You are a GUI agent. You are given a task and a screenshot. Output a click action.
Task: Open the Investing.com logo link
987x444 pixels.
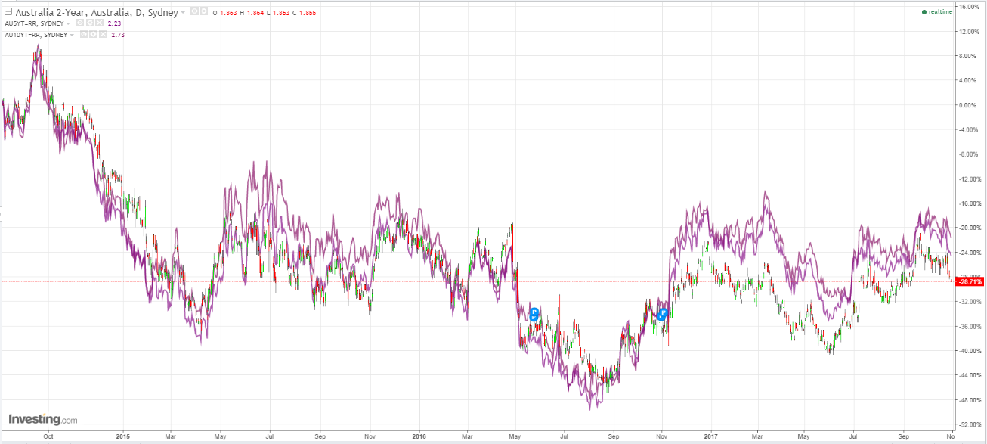coord(42,419)
